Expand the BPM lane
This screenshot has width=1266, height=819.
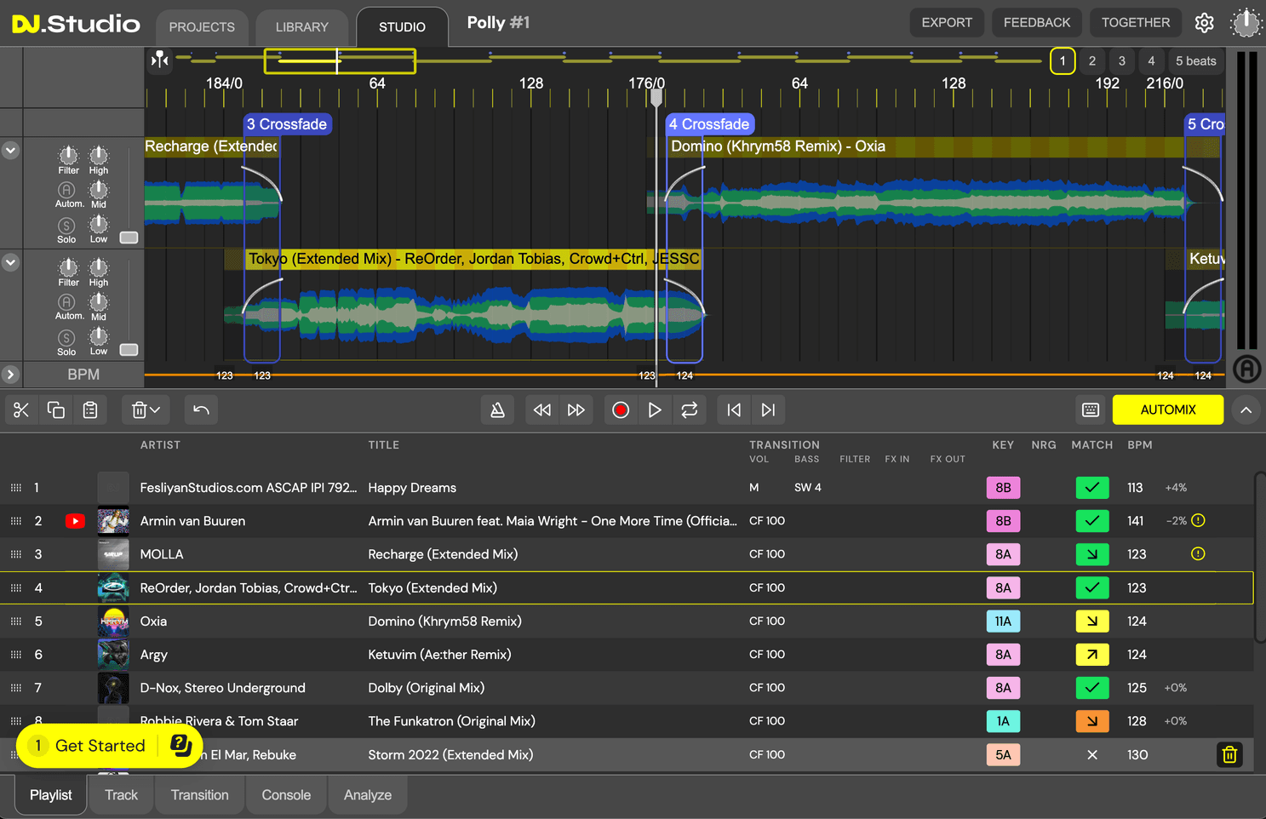tap(10, 375)
